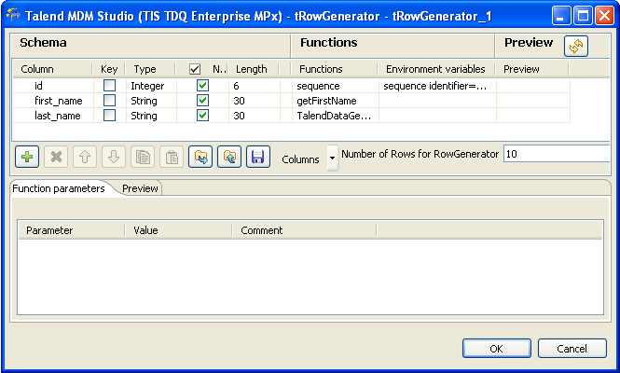Viewport: 620px width, 373px height.
Task: Refresh the preview with the Preview icon
Action: click(575, 46)
